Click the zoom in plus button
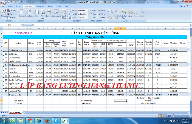Screen dimensions: 192x124 (x=190, y=116)
